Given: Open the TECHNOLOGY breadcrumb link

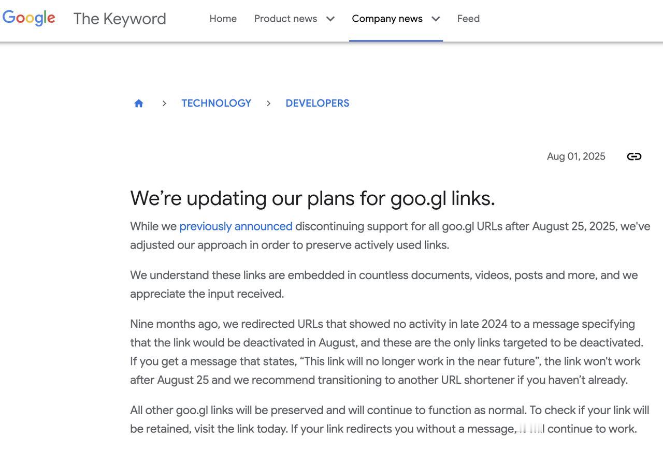Looking at the screenshot, I should (216, 103).
